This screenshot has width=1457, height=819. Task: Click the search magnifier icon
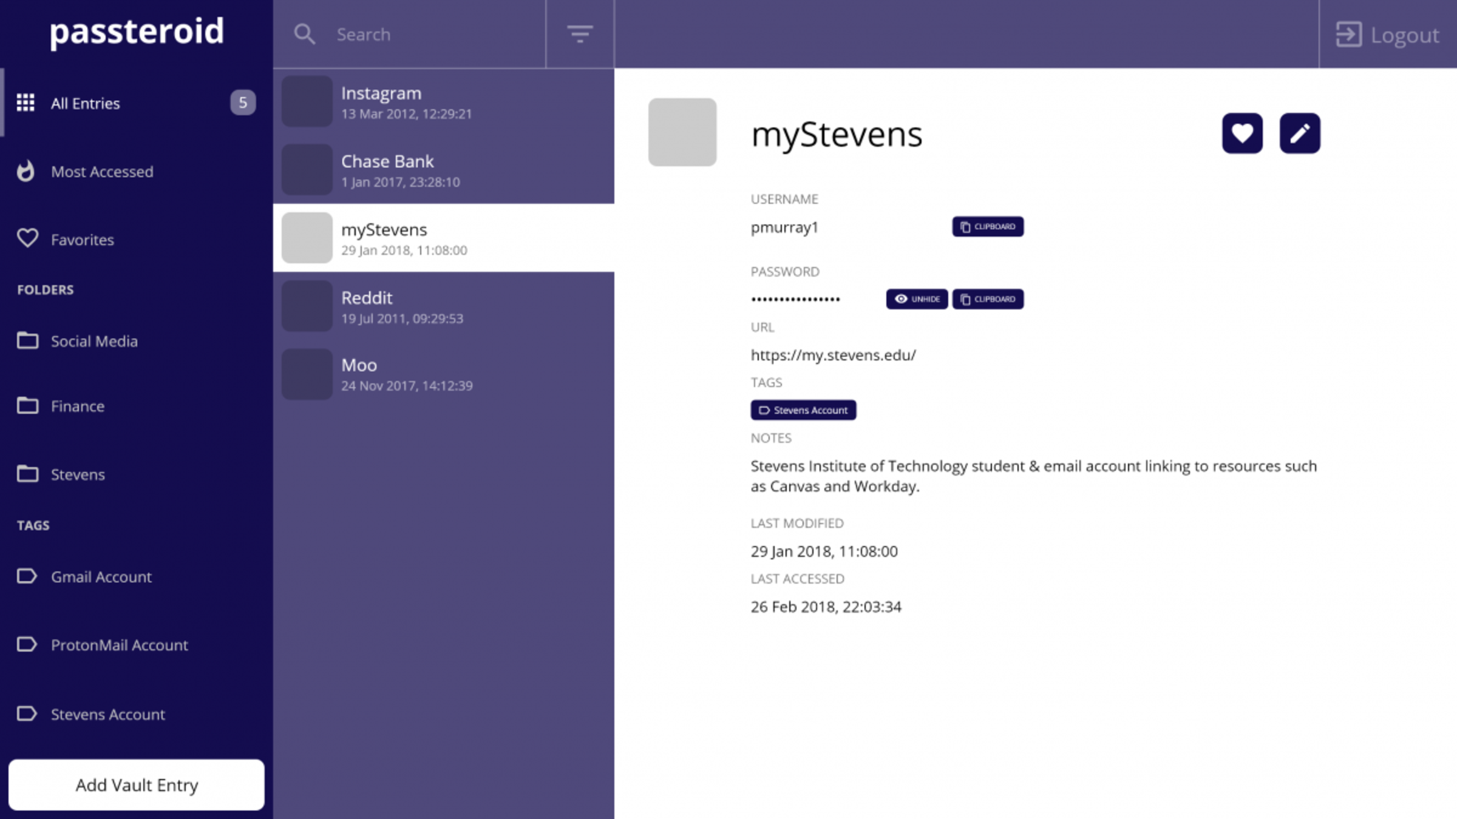click(305, 35)
